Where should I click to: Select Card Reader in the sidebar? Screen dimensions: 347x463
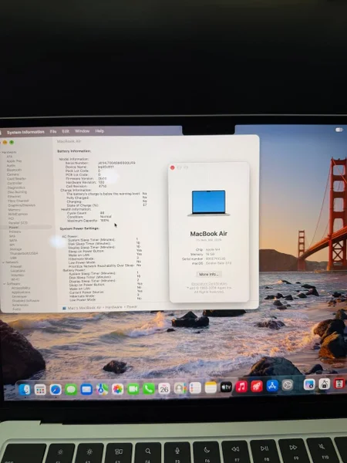pos(16,179)
